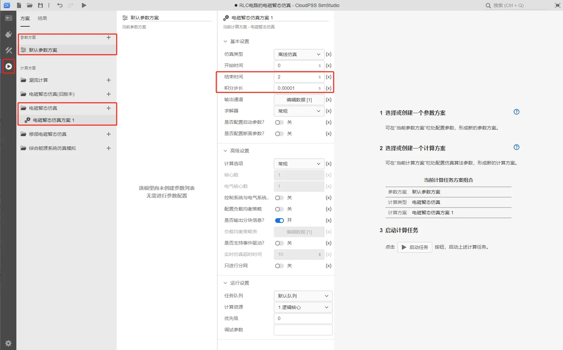
Task: Click the run play icon in top toolbar
Action: 84,5
